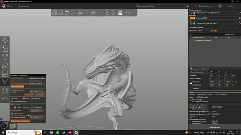Switch to 3D editor view cube
Image resolution: width=241 pixels, height=135 pixels.
point(5,125)
